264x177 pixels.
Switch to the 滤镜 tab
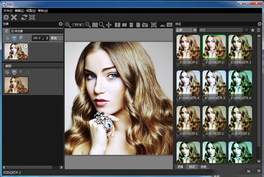(180, 167)
